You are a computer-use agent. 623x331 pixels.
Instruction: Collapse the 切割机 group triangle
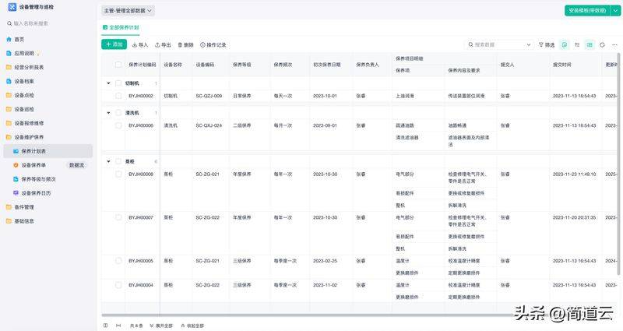[108, 83]
